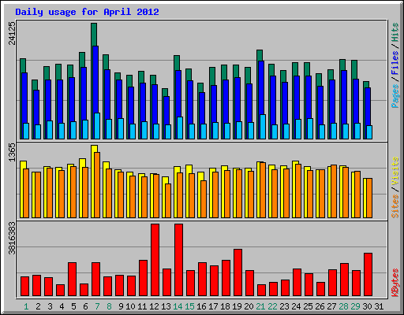This screenshot has height=315, width=404.
Task: Click the blue files bar for day 21
Action: tap(261, 87)
